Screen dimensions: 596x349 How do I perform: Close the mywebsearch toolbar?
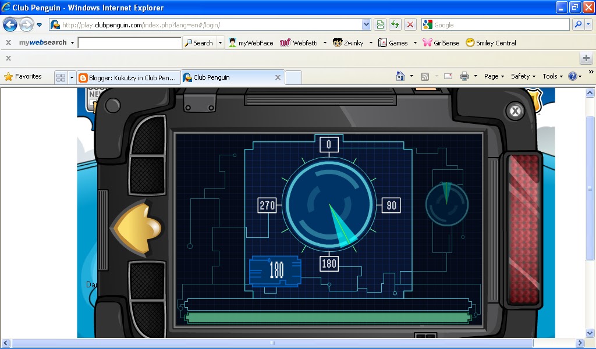(8, 42)
